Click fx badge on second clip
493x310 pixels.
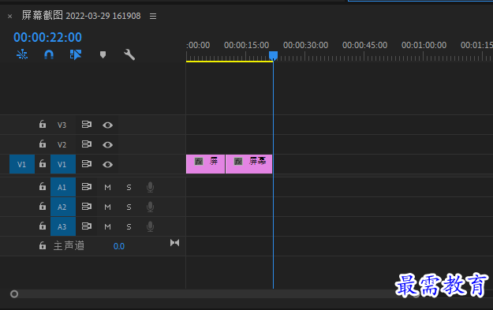(x=238, y=162)
